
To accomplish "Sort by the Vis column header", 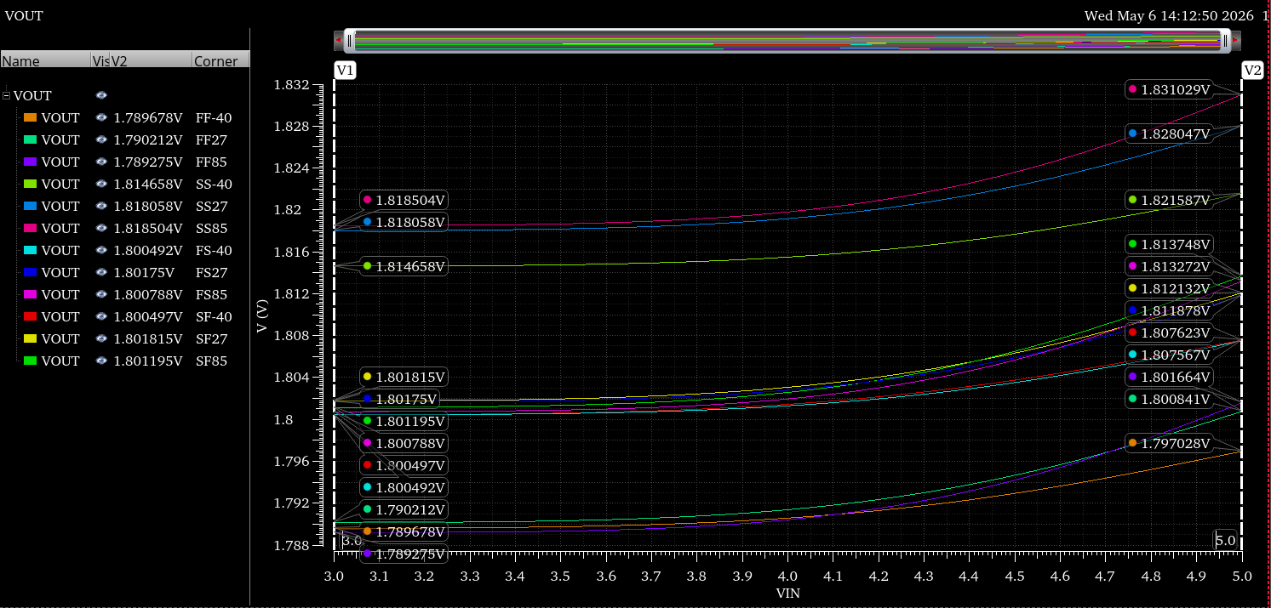I will tap(100, 60).
